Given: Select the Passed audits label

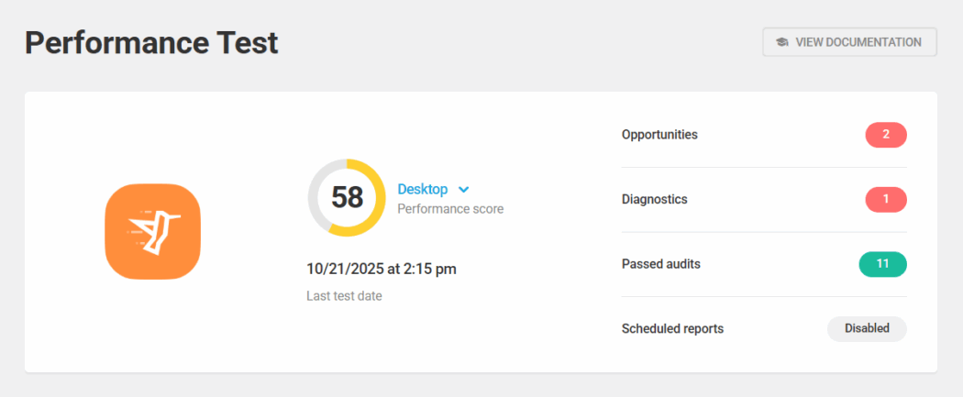Looking at the screenshot, I should click(x=660, y=264).
